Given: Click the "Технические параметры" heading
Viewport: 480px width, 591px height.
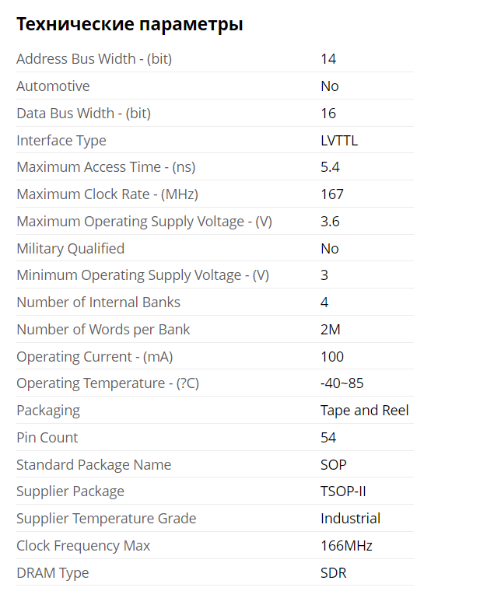Looking at the screenshot, I should (130, 24).
